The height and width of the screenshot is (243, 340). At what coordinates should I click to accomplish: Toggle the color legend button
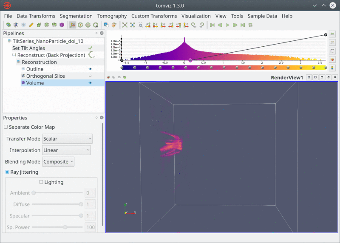coord(332,68)
